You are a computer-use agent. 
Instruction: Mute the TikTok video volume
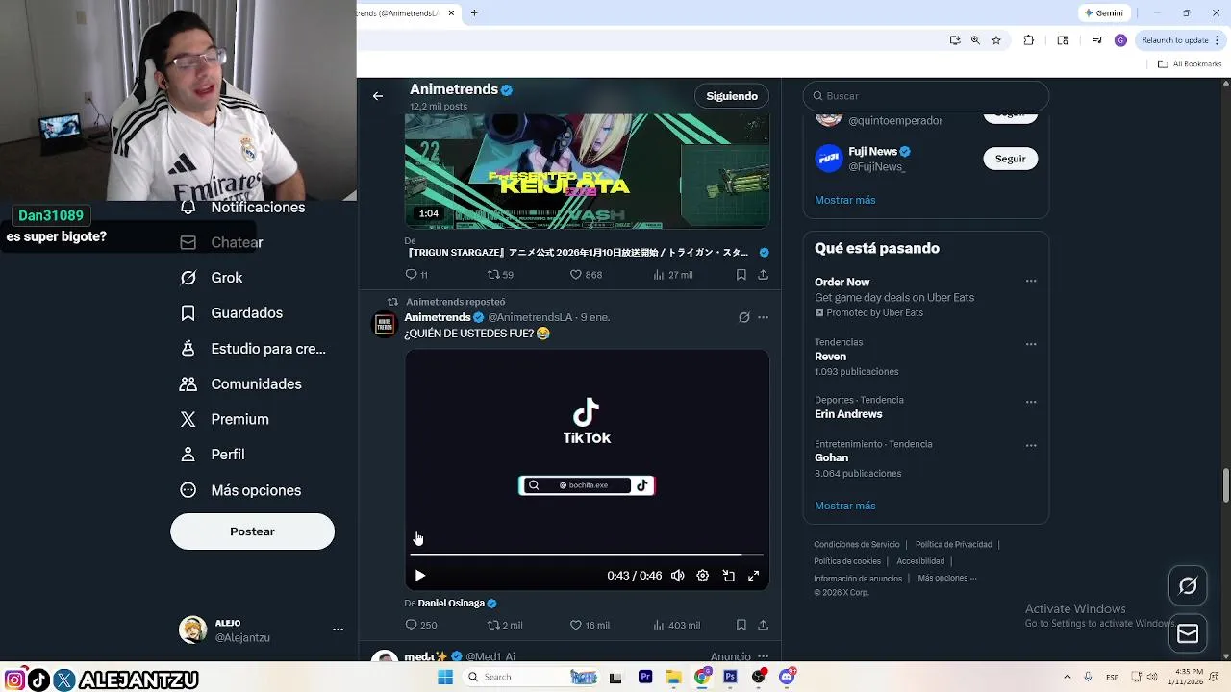678,576
